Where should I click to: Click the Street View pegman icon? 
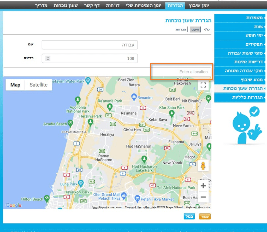click(x=203, y=166)
